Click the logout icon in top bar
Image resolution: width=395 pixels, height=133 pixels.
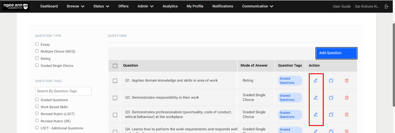[386, 6]
